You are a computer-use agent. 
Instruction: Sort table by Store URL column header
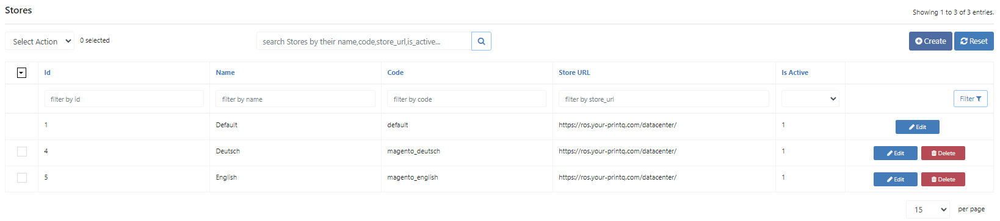(x=574, y=72)
